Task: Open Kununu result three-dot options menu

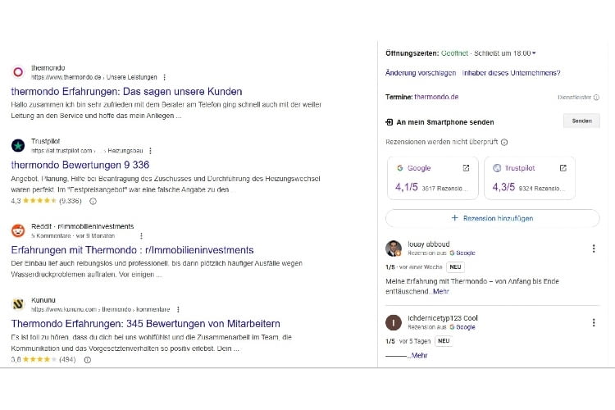Action: pyautogui.click(x=178, y=310)
